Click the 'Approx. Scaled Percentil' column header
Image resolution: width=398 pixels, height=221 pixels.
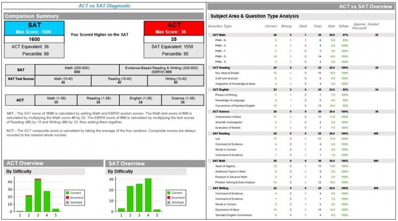[x=366, y=26]
